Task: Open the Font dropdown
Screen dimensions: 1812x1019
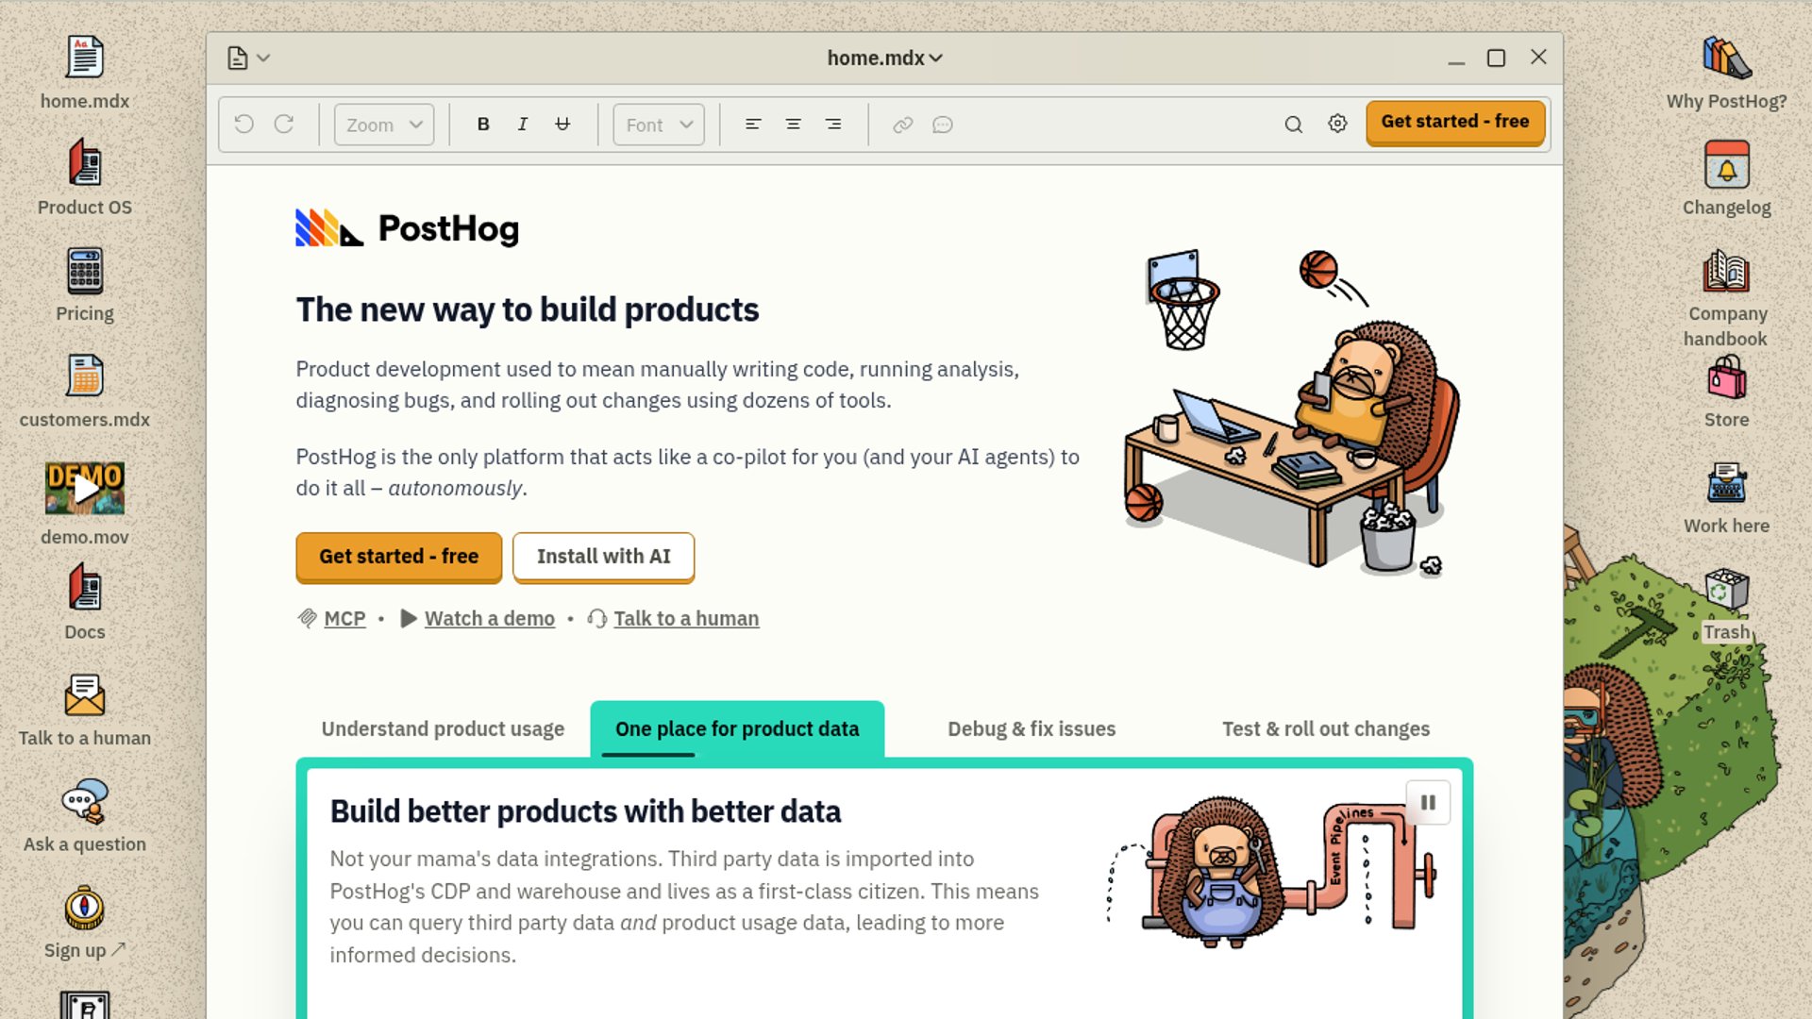Action: (x=659, y=125)
